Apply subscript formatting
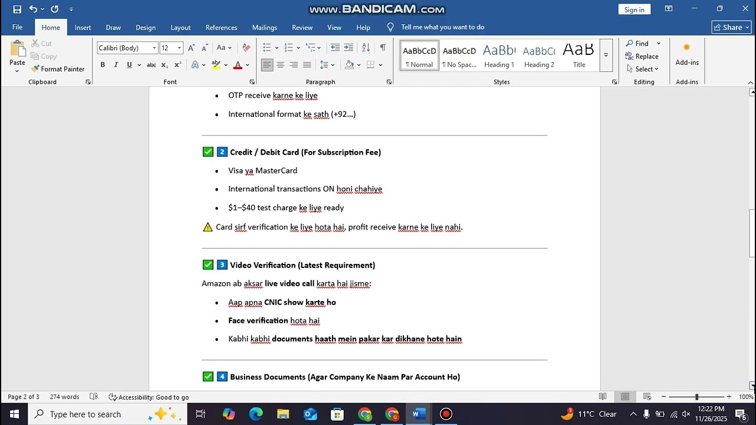 pos(165,65)
